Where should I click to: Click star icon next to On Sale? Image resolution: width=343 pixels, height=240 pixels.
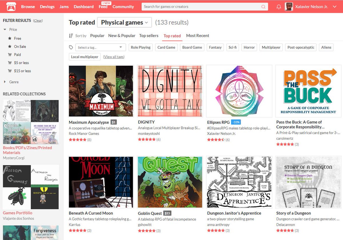click(10, 46)
